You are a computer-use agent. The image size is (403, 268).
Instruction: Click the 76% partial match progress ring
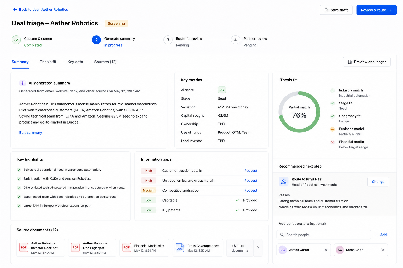[299, 112]
